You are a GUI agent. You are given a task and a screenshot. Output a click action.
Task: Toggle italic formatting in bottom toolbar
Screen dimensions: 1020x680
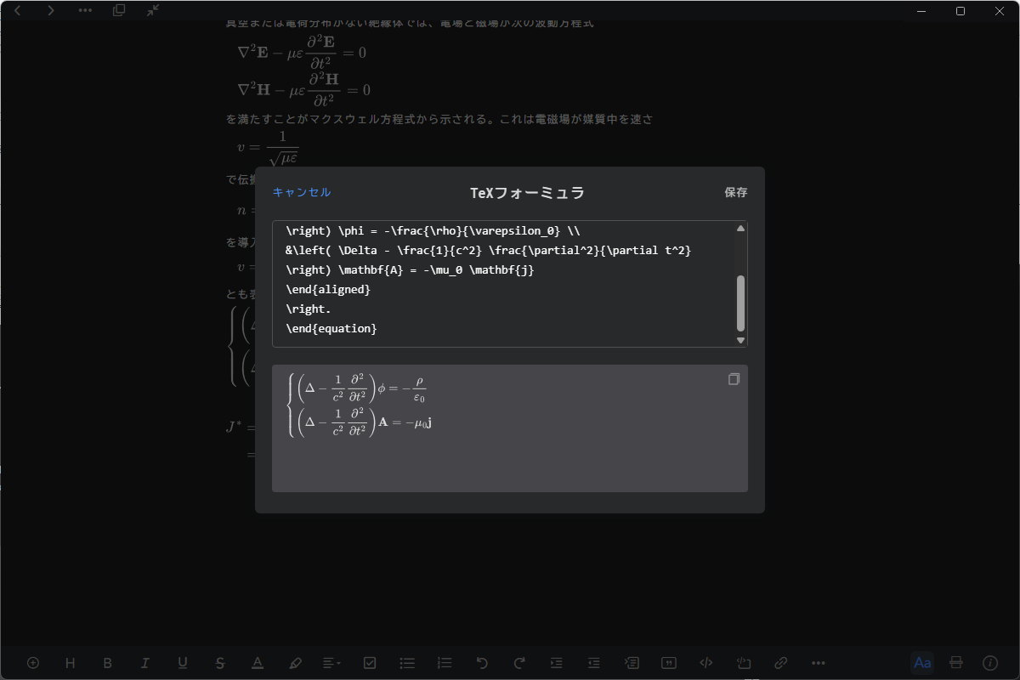pos(145,663)
